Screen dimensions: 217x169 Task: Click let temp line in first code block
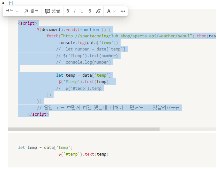(x=84, y=75)
